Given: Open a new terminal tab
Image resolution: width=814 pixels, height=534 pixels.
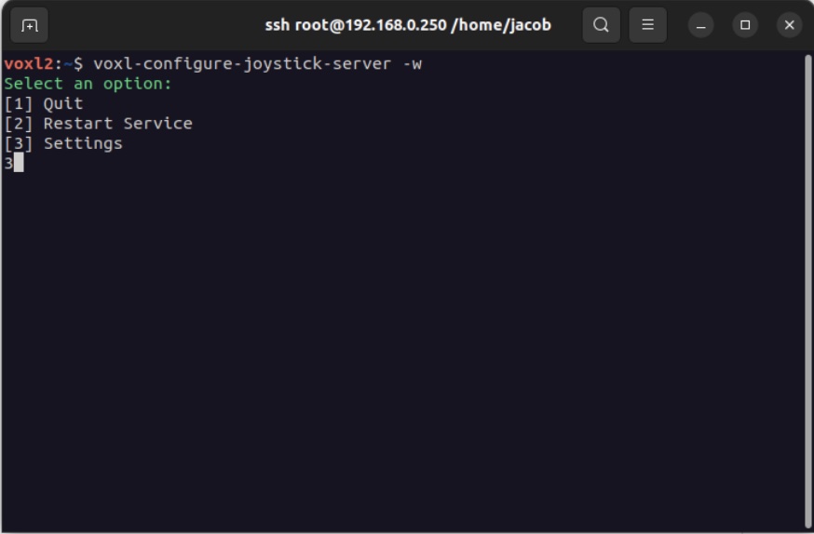Looking at the screenshot, I should pos(29,25).
